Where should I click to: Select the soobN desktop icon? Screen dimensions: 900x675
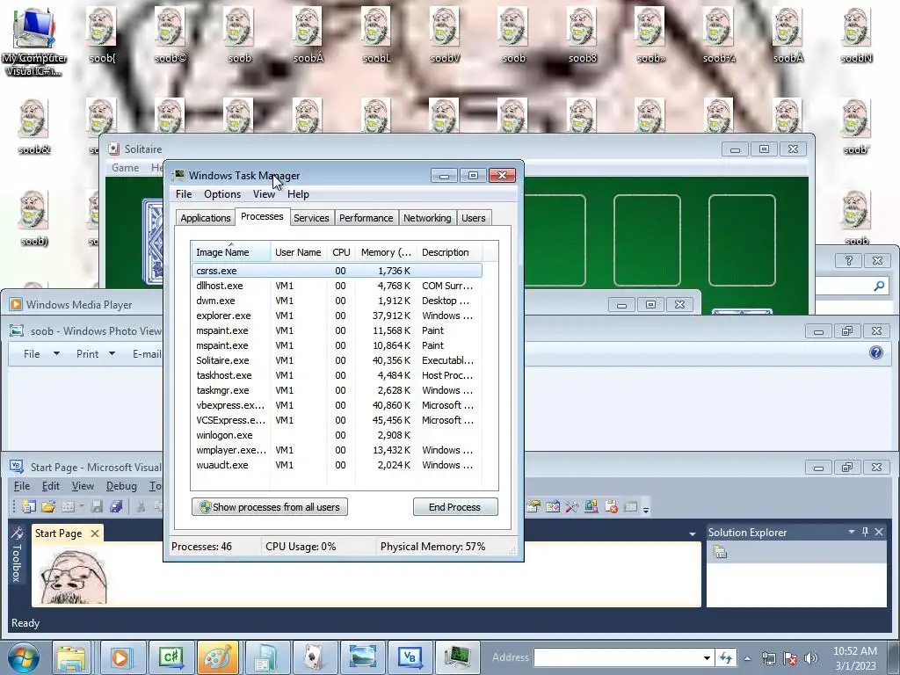click(856, 34)
